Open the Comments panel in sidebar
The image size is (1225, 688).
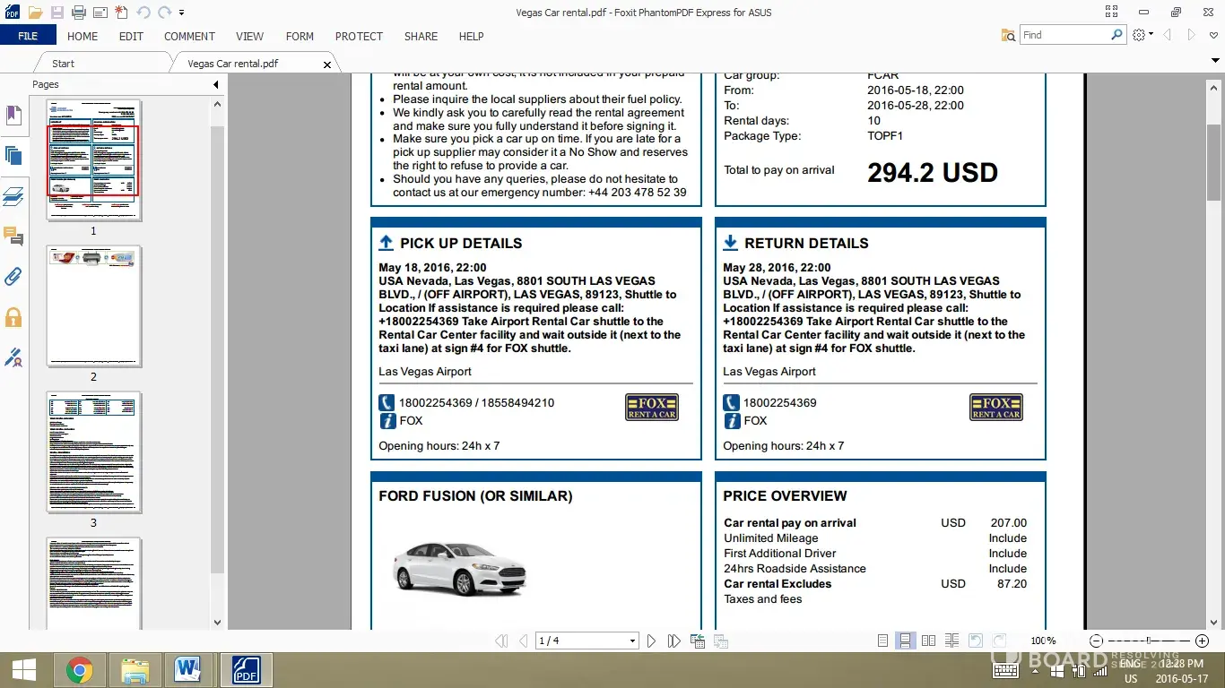pyautogui.click(x=13, y=236)
